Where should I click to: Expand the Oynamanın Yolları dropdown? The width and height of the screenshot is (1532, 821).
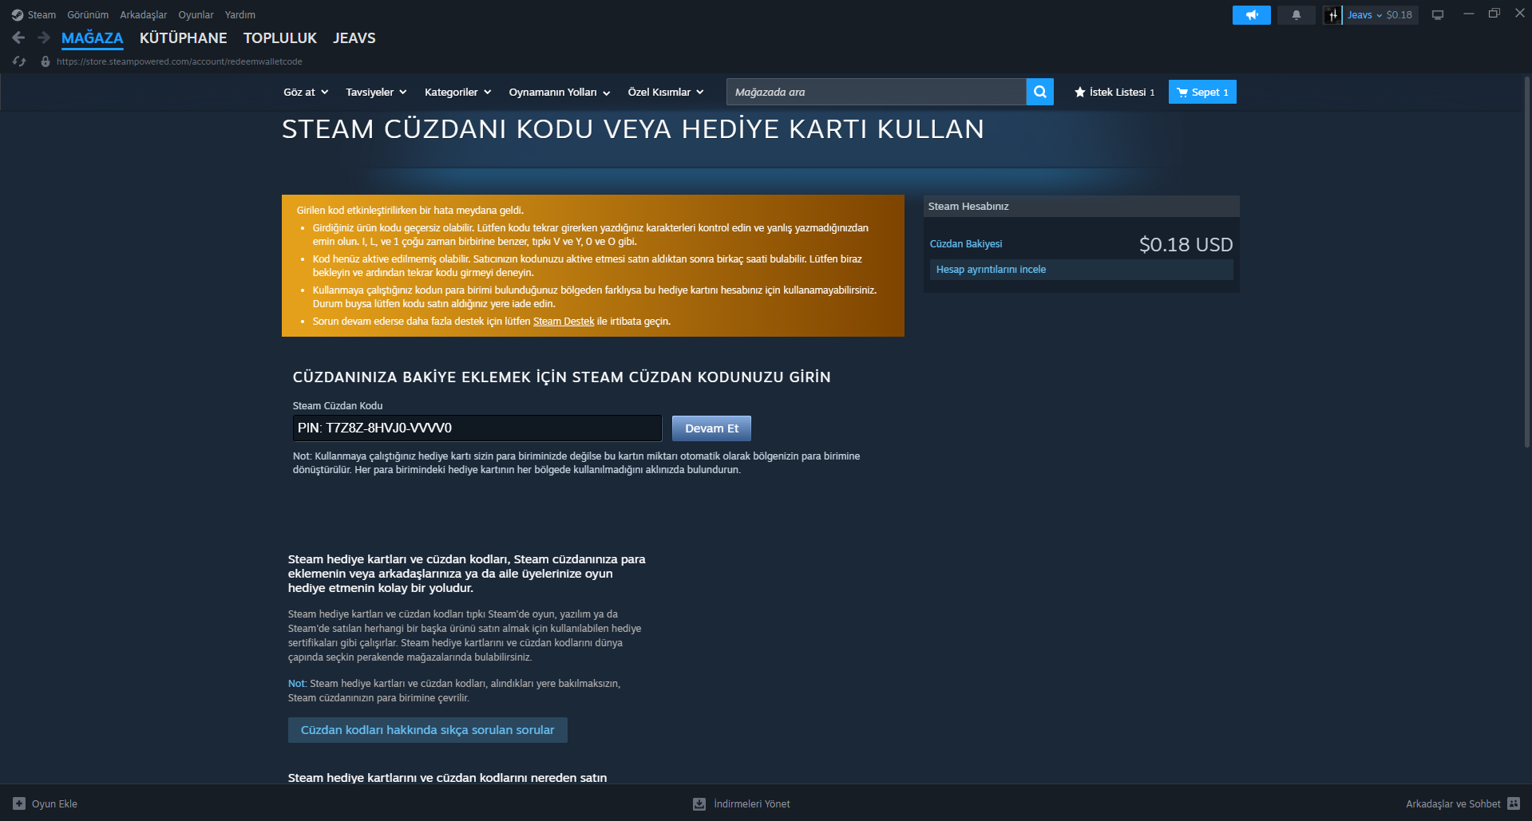(x=559, y=93)
